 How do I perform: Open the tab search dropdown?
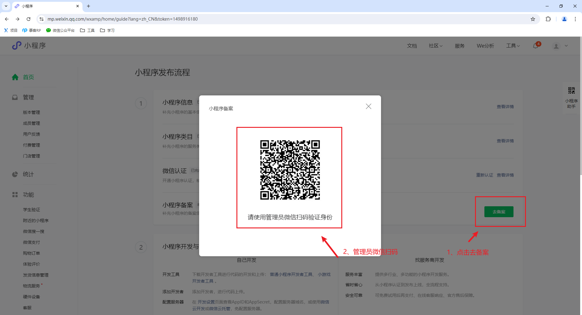coord(6,6)
